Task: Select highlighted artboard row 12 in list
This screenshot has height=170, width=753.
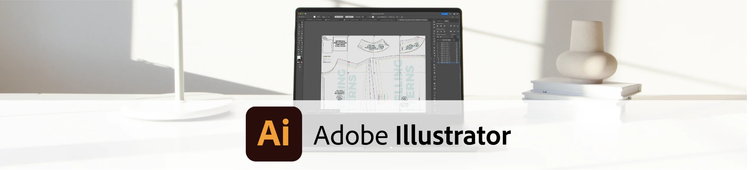Action: click(448, 62)
